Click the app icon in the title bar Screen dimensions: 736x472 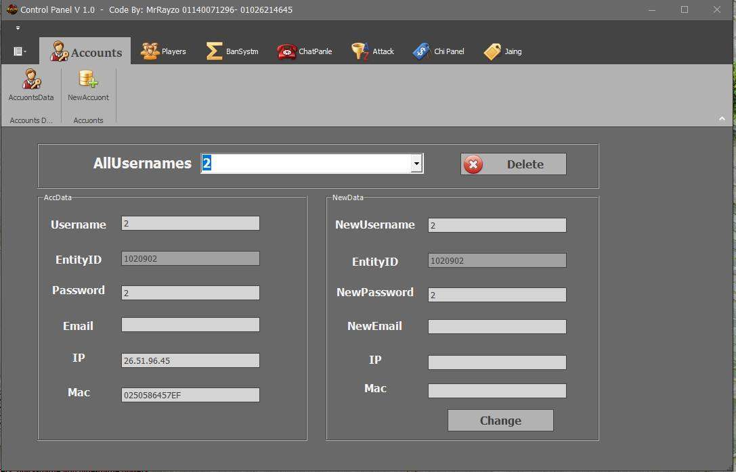coord(12,9)
